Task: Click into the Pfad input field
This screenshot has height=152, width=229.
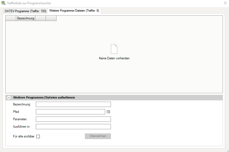Action: [x=70, y=112]
